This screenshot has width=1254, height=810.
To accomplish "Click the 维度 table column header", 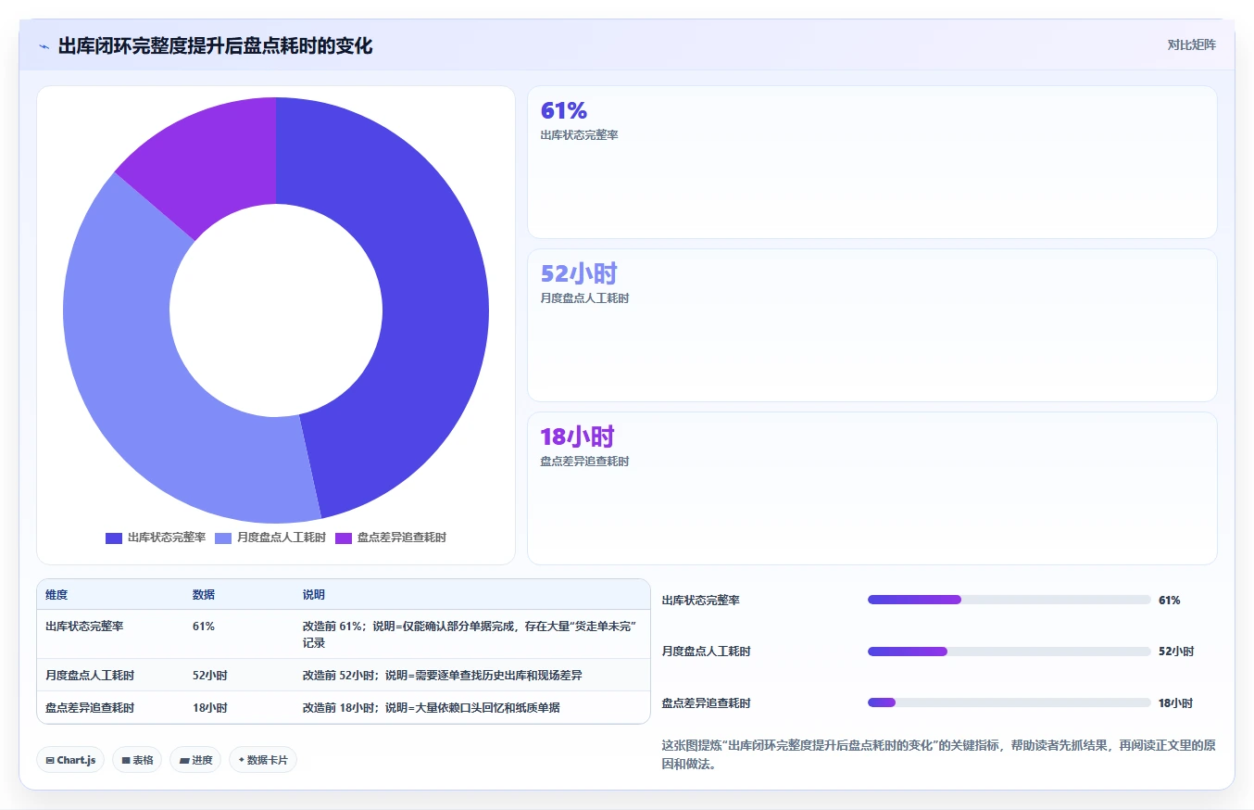I will click(56, 595).
